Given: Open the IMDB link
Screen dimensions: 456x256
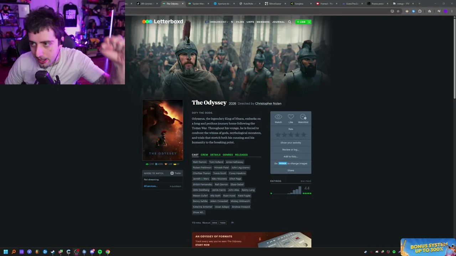Looking at the screenshot, I should pyautogui.click(x=214, y=223).
